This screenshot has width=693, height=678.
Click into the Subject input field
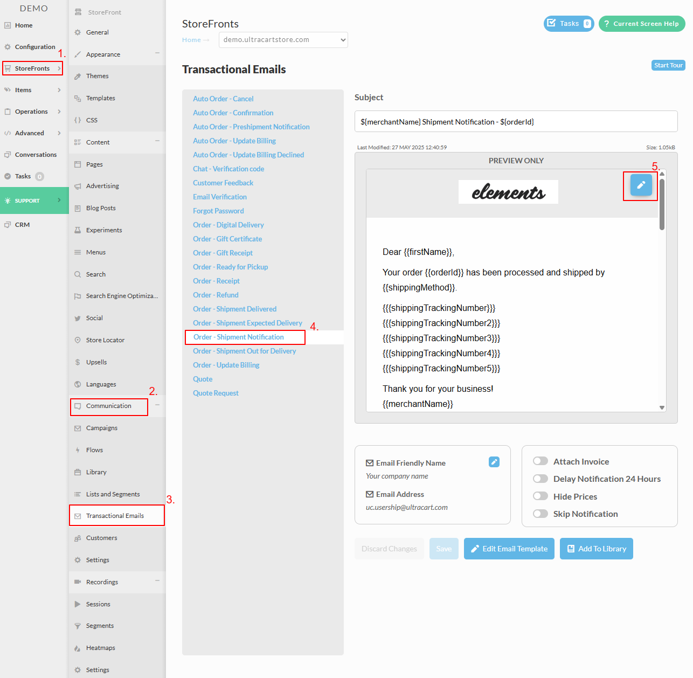(x=516, y=121)
